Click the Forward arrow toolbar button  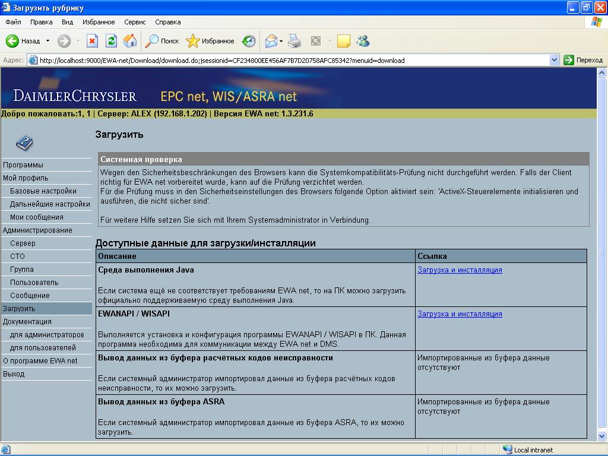(x=64, y=41)
